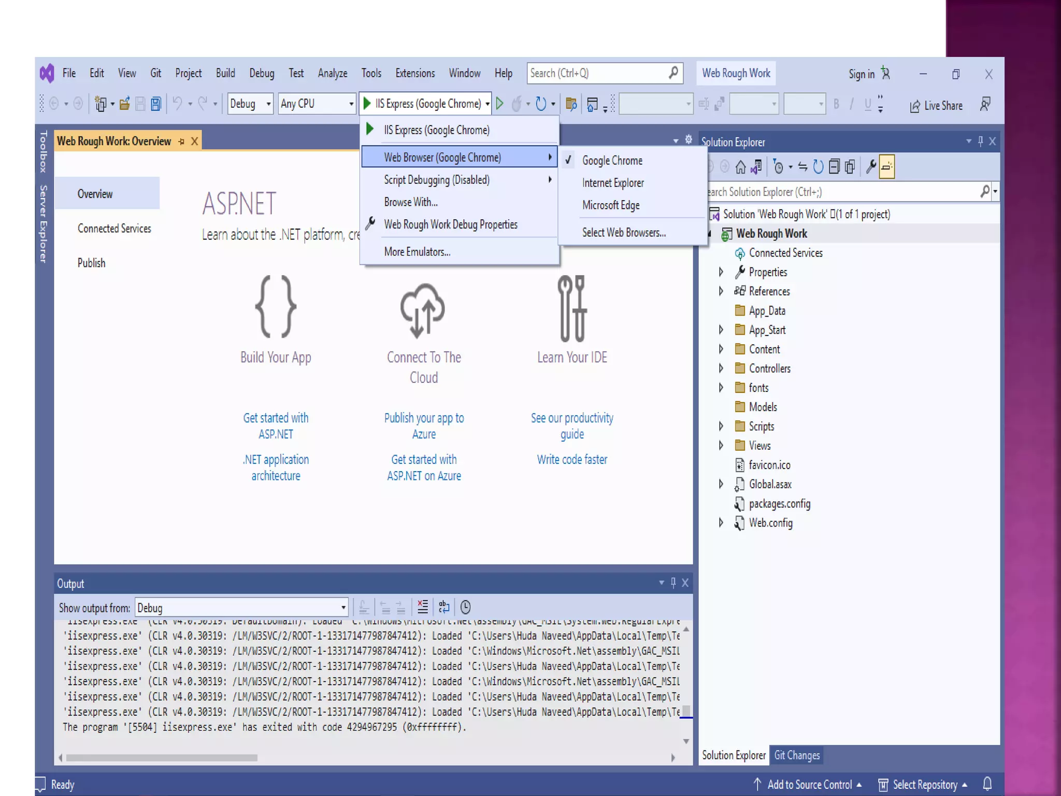1061x796 pixels.
Task: Click the Build Your App braces icon
Action: pos(276,307)
